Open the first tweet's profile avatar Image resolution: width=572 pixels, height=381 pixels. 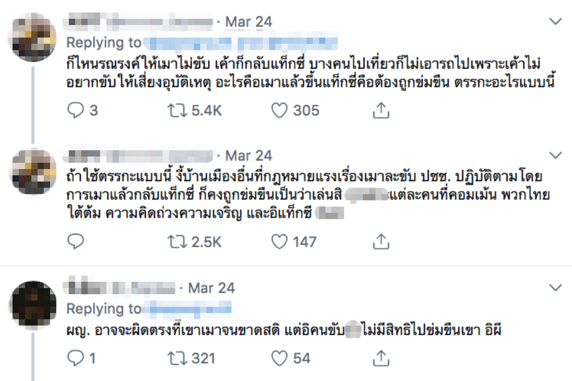tap(33, 37)
